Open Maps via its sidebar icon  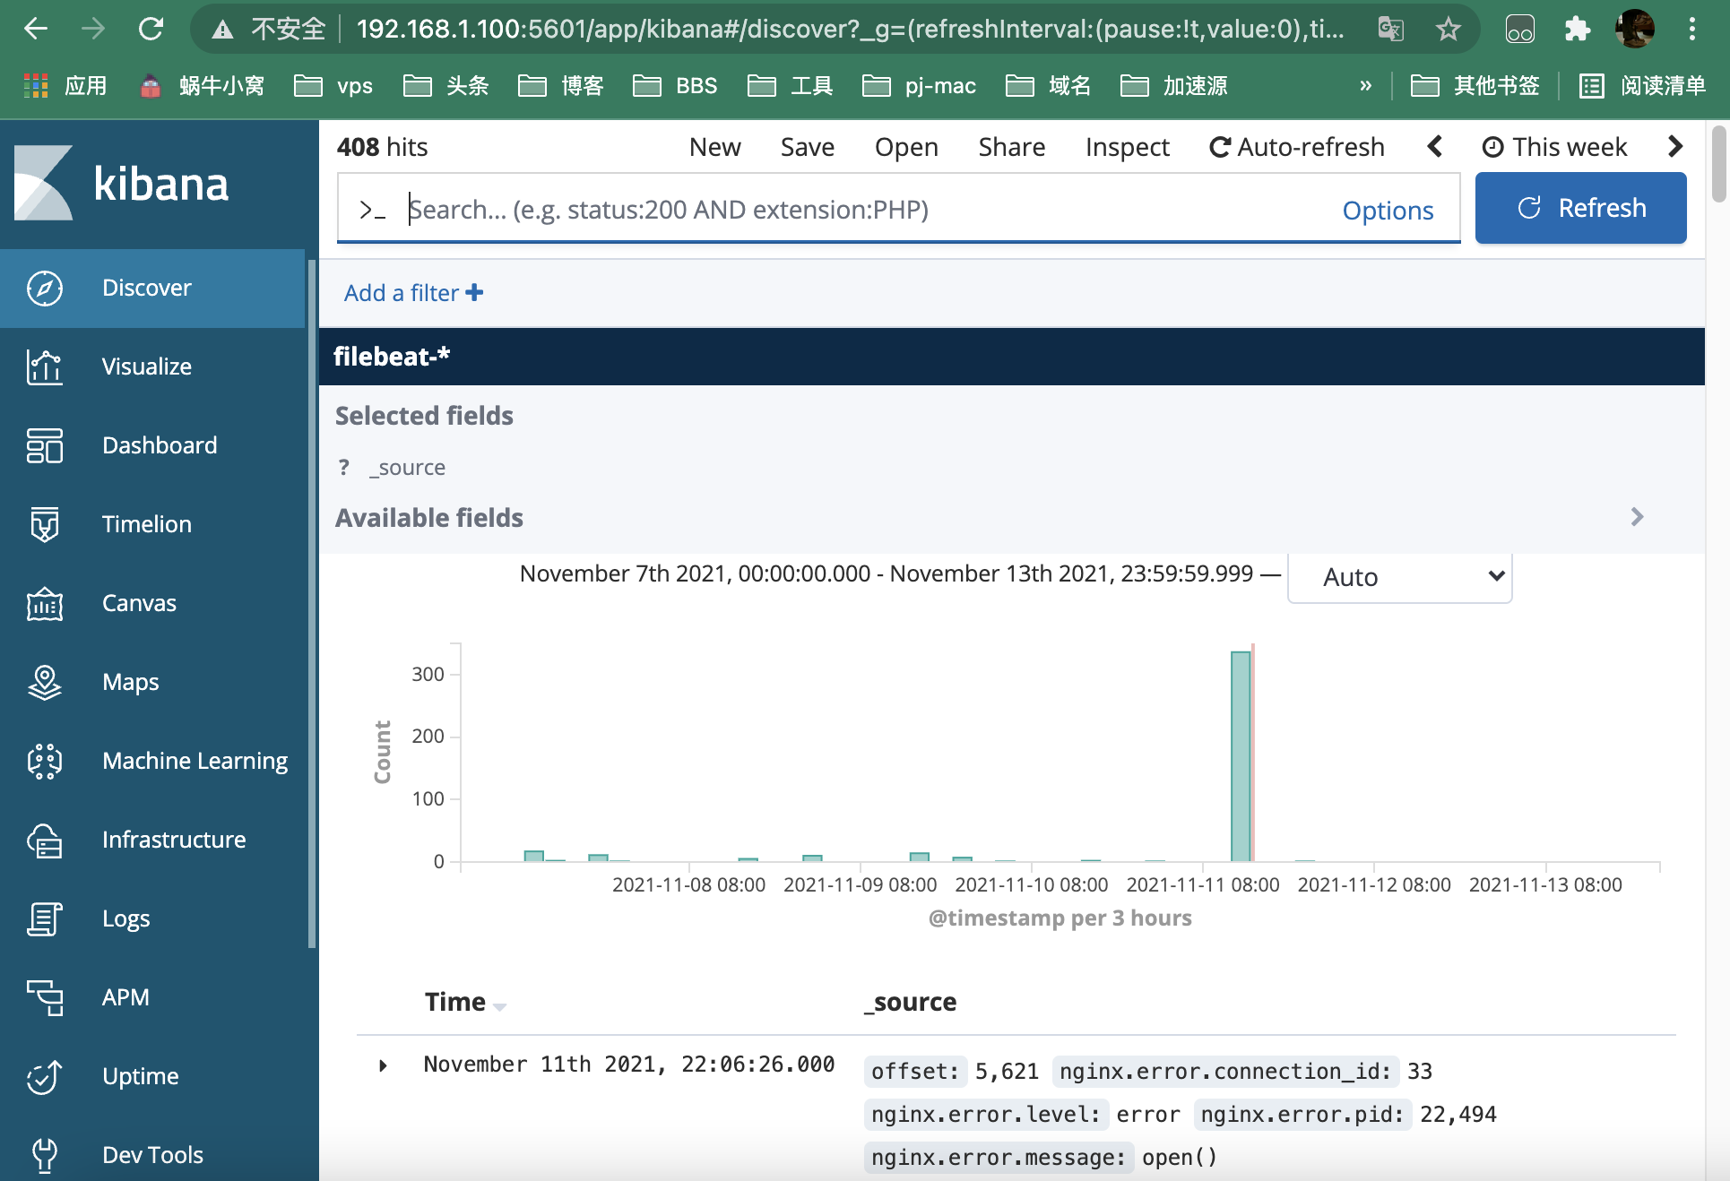pos(44,682)
